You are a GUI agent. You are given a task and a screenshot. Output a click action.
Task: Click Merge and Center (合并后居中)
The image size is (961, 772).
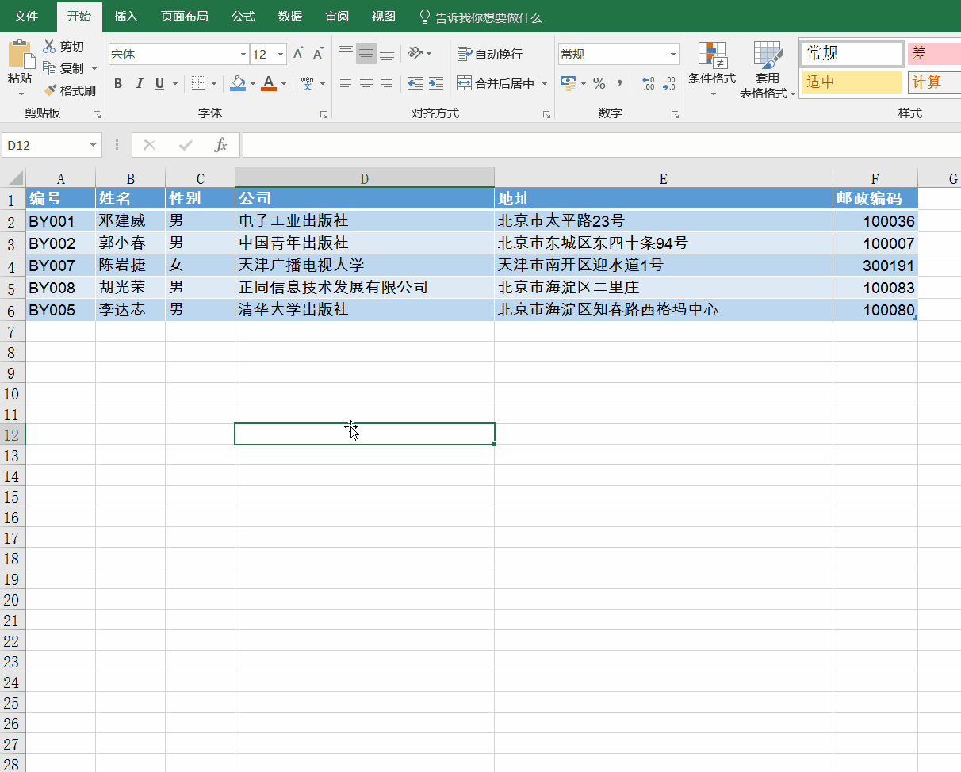coord(496,83)
